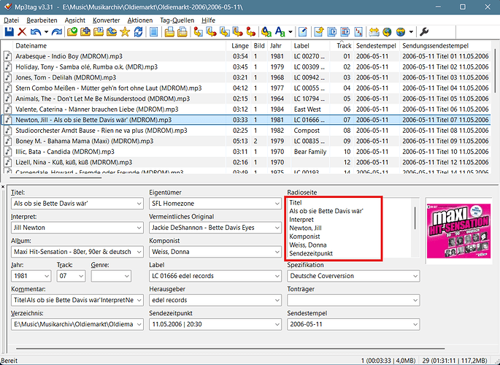The width and height of the screenshot is (500, 365).
Task: Redo the change with forward arrow icon
Action: 57,32
